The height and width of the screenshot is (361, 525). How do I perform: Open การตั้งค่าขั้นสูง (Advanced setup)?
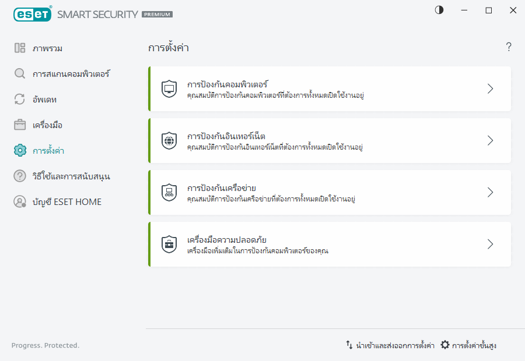pyautogui.click(x=474, y=345)
